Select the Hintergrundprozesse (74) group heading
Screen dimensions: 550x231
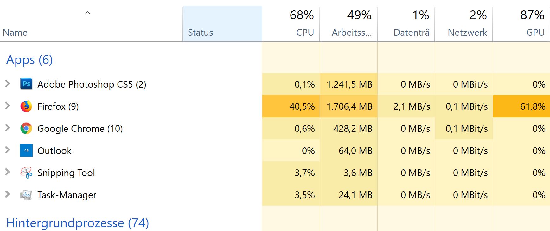[78, 223]
